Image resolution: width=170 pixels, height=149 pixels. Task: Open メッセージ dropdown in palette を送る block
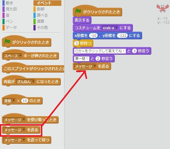point(14,130)
